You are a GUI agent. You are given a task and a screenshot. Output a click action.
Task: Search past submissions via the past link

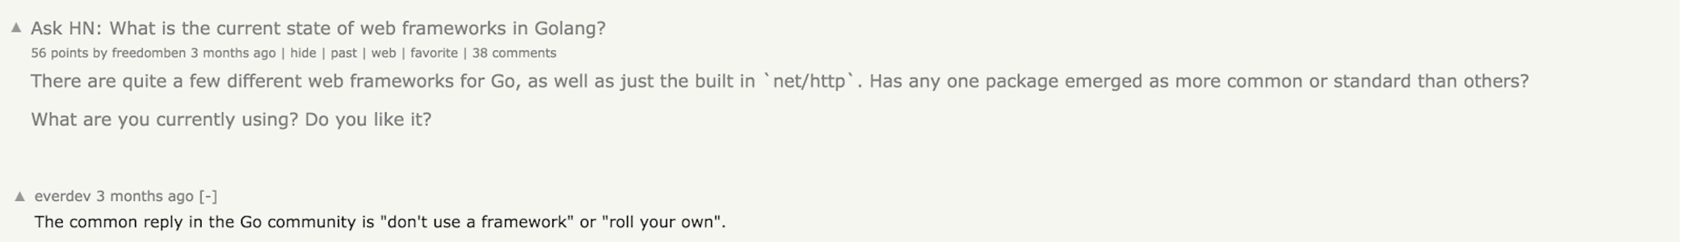(x=343, y=53)
